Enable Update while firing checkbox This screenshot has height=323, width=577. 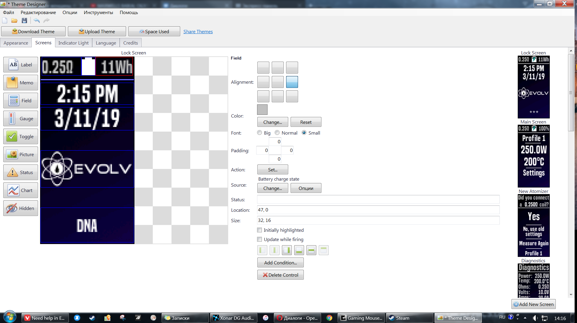click(x=259, y=239)
